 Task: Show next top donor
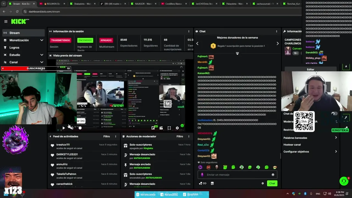click(277, 43)
